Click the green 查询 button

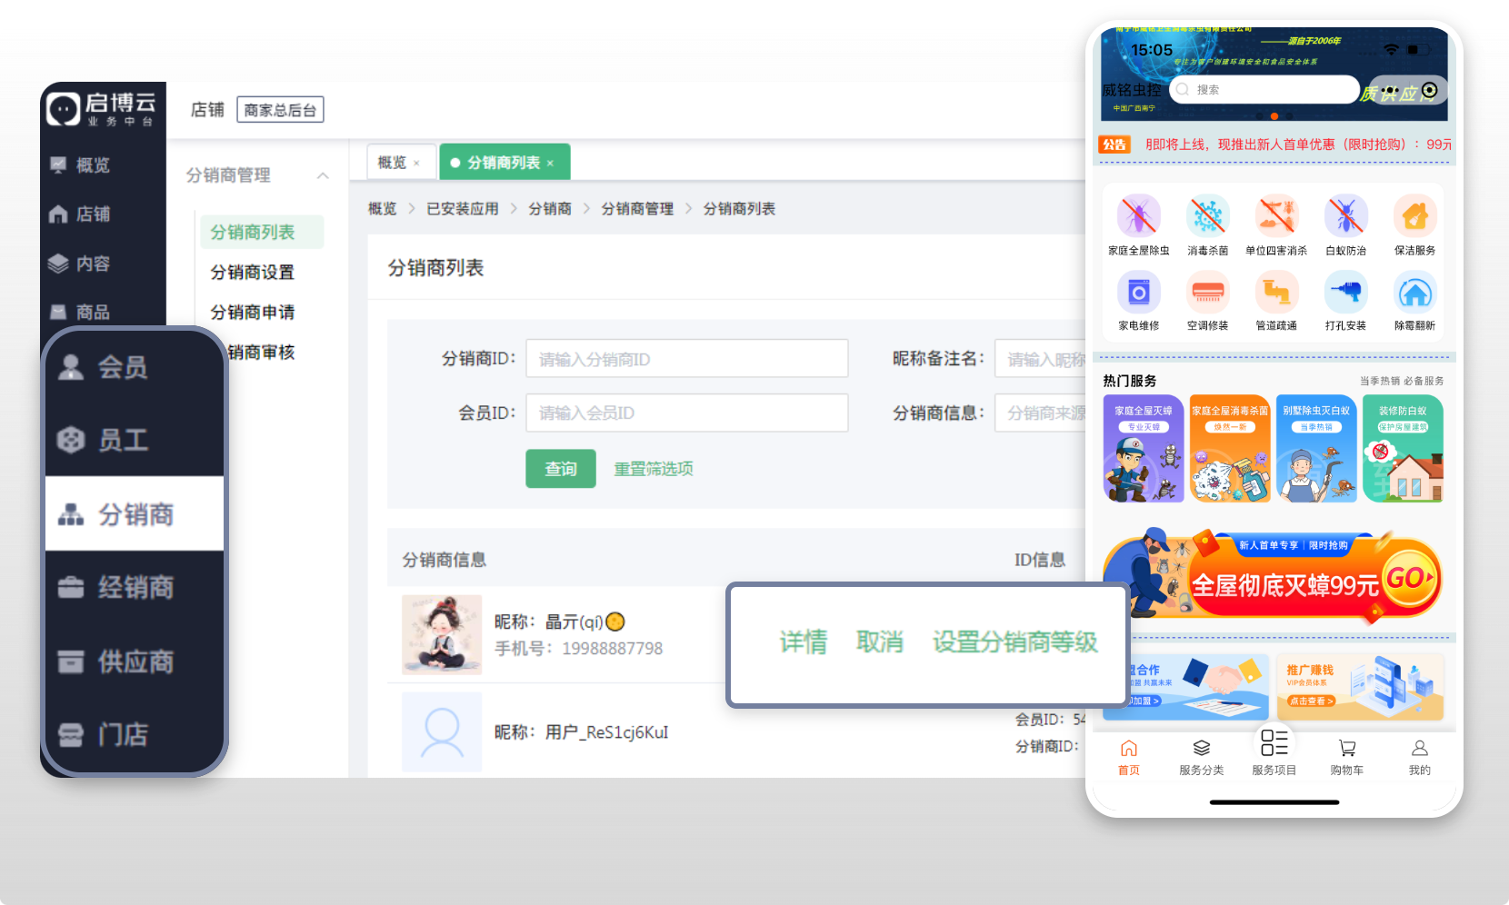[x=560, y=469]
